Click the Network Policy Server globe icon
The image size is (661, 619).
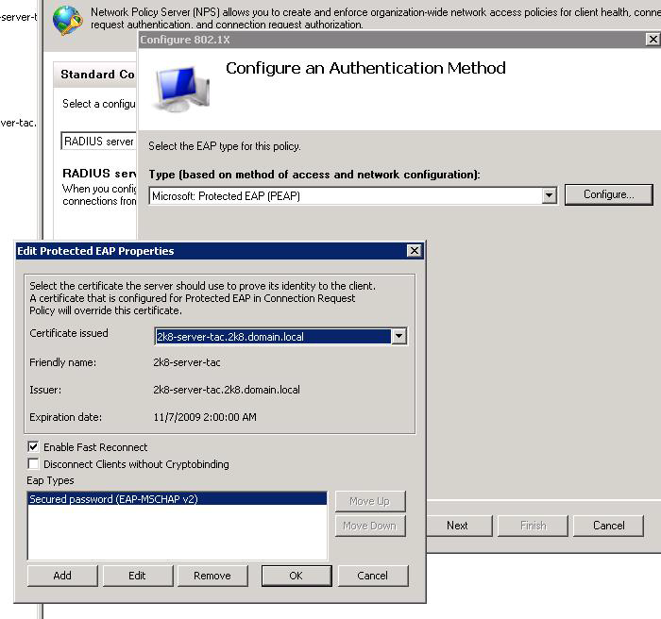(67, 20)
